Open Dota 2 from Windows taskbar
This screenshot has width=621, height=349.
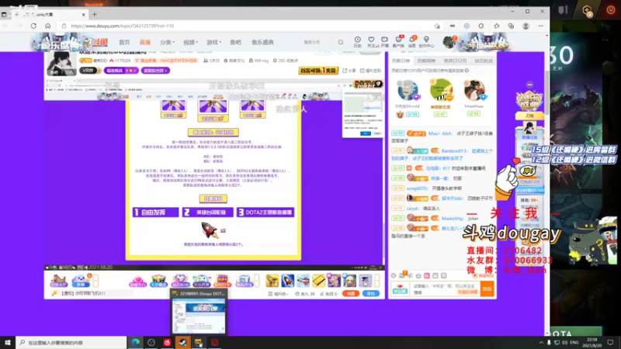(214, 342)
